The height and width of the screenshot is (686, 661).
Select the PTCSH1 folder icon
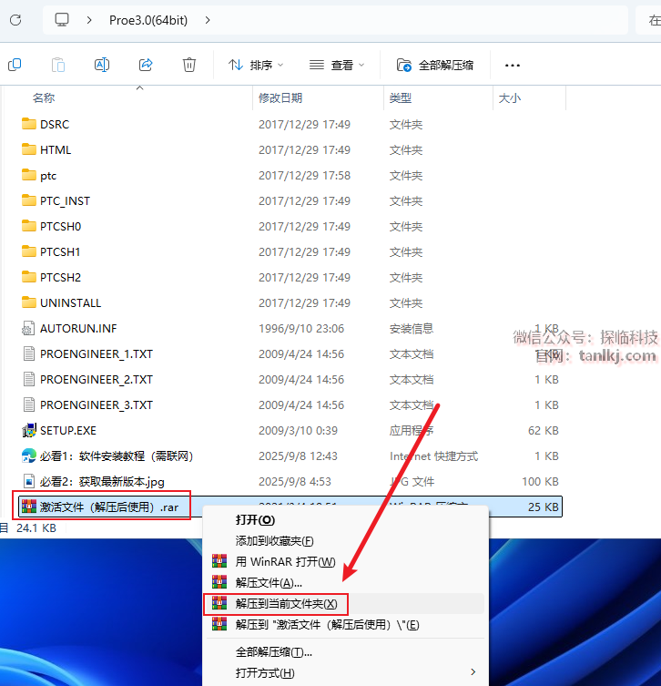click(29, 251)
